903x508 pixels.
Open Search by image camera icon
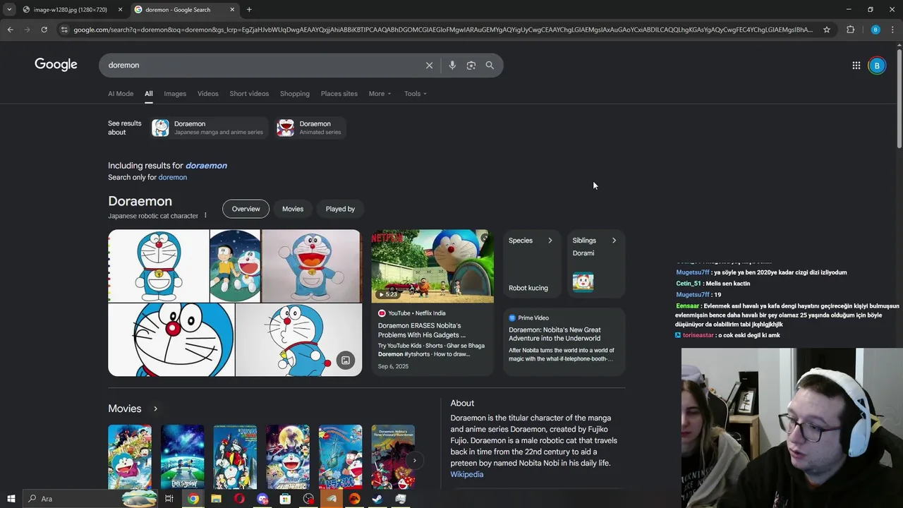point(471,65)
